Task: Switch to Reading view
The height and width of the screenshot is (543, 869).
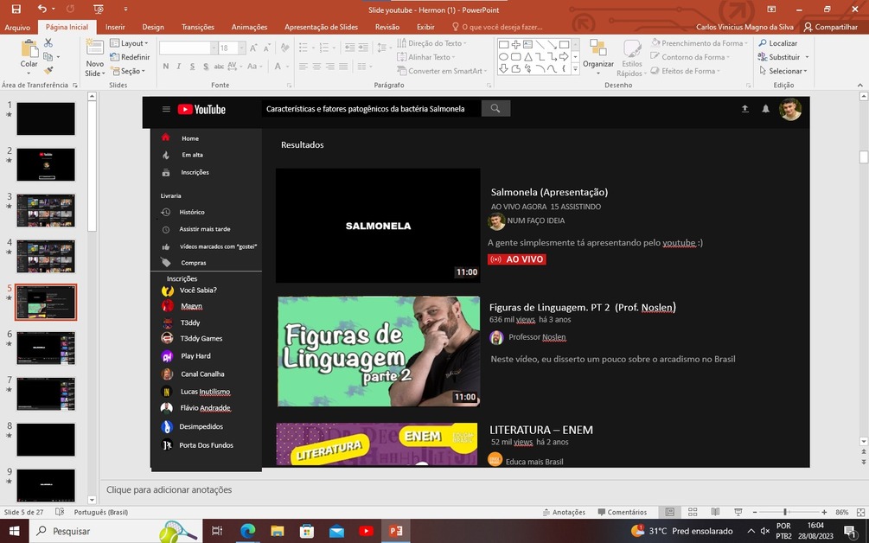Action: tap(715, 512)
